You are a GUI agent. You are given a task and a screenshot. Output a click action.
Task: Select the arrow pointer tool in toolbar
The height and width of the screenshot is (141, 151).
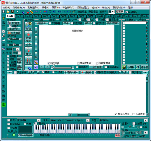[17, 12]
